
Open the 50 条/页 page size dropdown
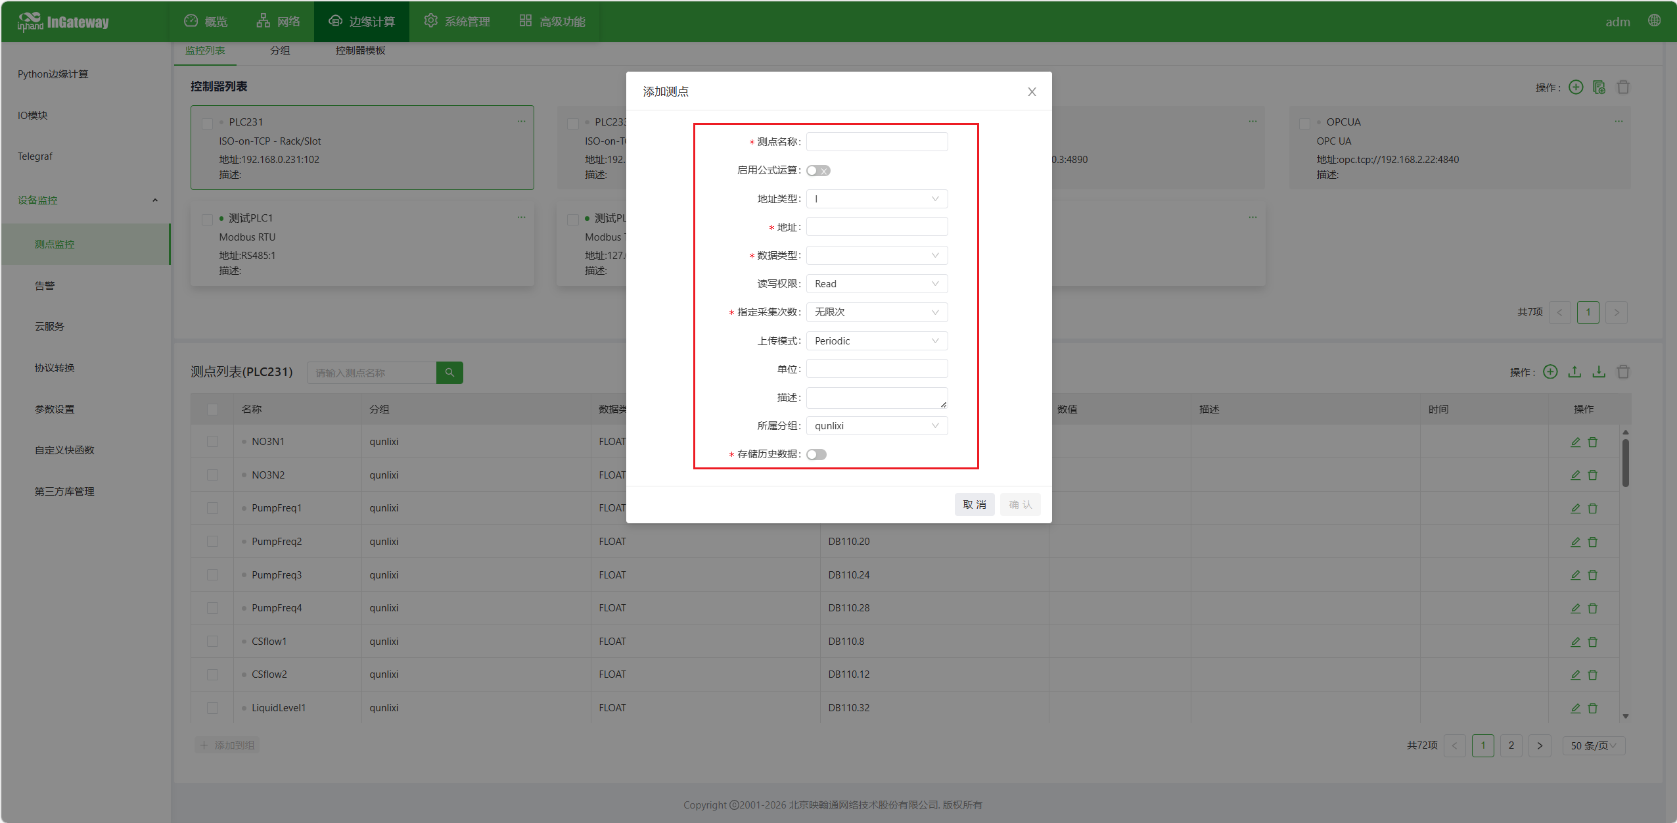(x=1594, y=745)
